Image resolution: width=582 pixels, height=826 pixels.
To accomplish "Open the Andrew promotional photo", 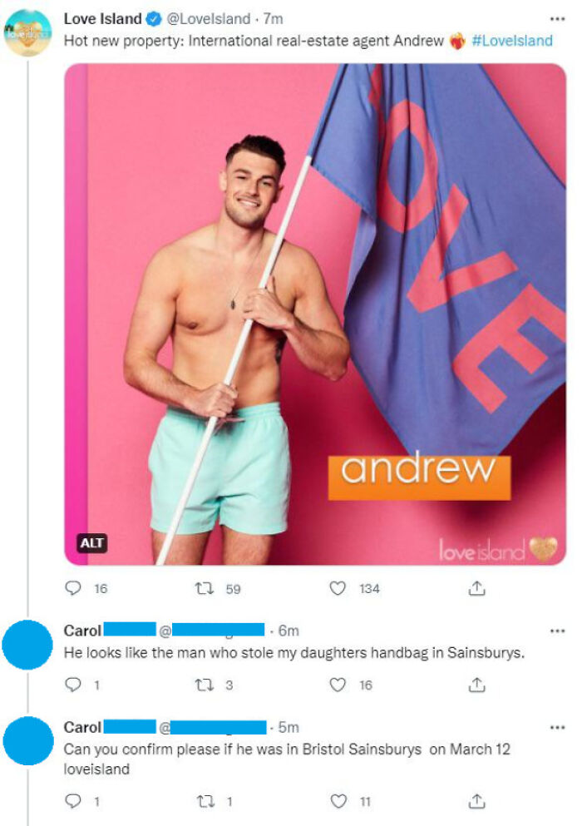I will click(315, 314).
